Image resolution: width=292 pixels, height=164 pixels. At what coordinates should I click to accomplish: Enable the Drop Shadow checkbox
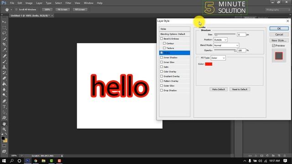[162, 90]
